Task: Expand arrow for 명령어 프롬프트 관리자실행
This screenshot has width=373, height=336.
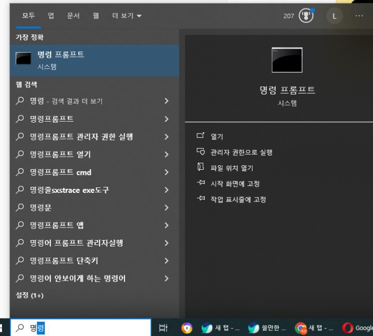Action: point(167,243)
